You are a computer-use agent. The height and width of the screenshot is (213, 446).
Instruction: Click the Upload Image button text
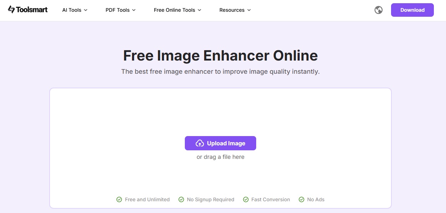pos(226,143)
